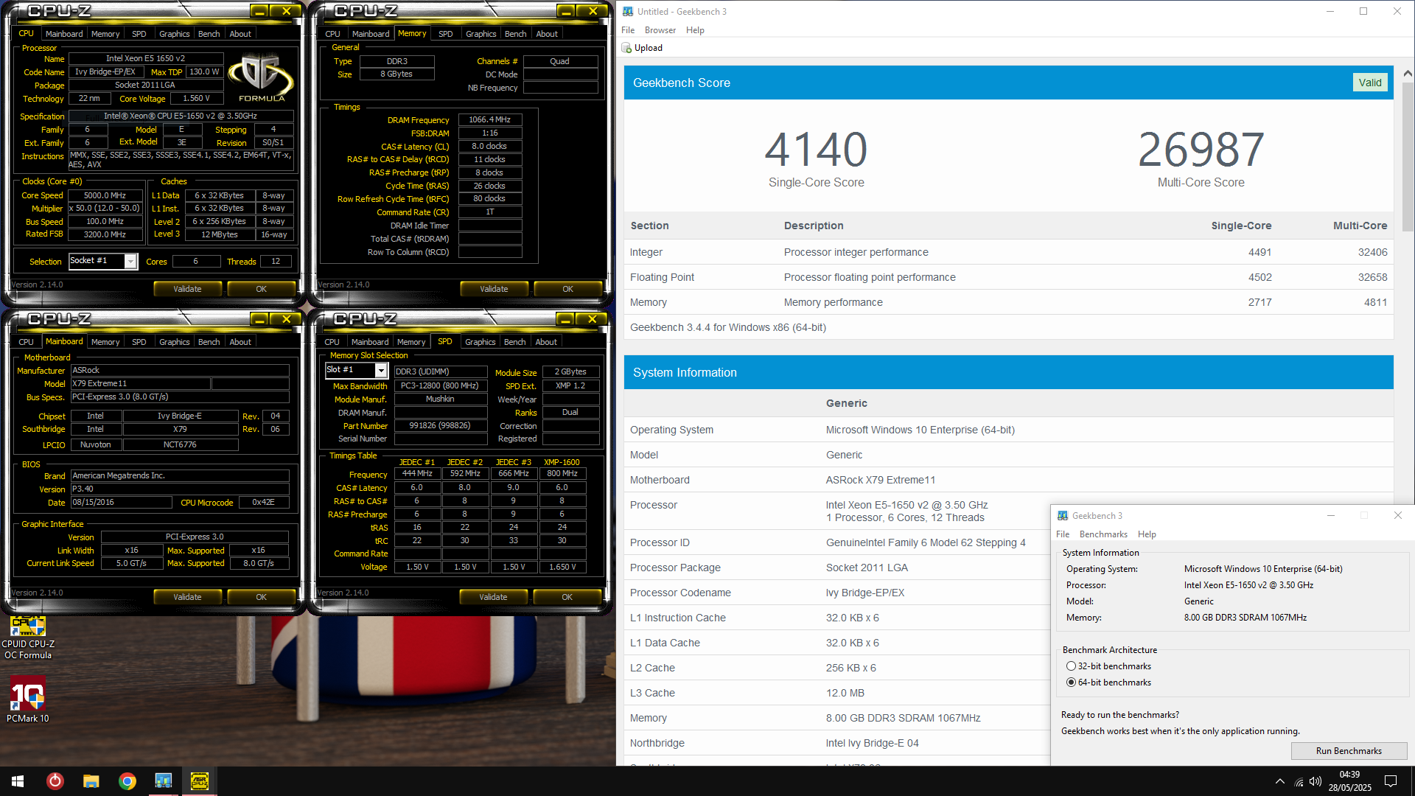Click scrollbar up arrow in Geekbench results
The height and width of the screenshot is (796, 1415).
point(1408,73)
